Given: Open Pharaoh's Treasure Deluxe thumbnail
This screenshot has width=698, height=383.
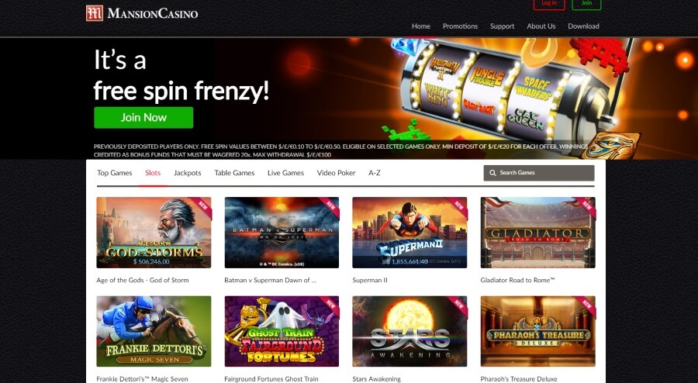Looking at the screenshot, I should (x=537, y=331).
